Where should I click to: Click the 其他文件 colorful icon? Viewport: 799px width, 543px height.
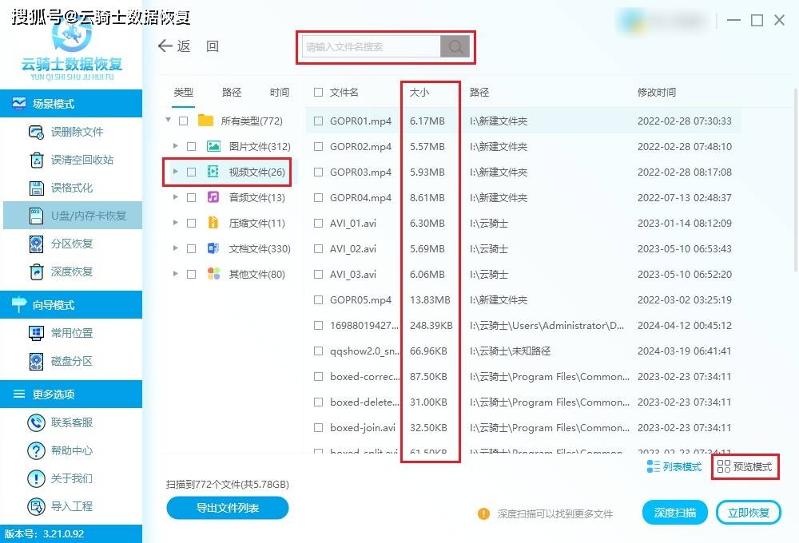pyautogui.click(x=213, y=274)
